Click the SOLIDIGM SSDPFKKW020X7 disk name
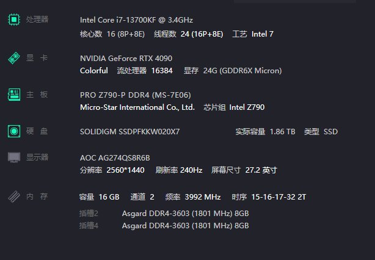375x260 pixels. pos(130,132)
